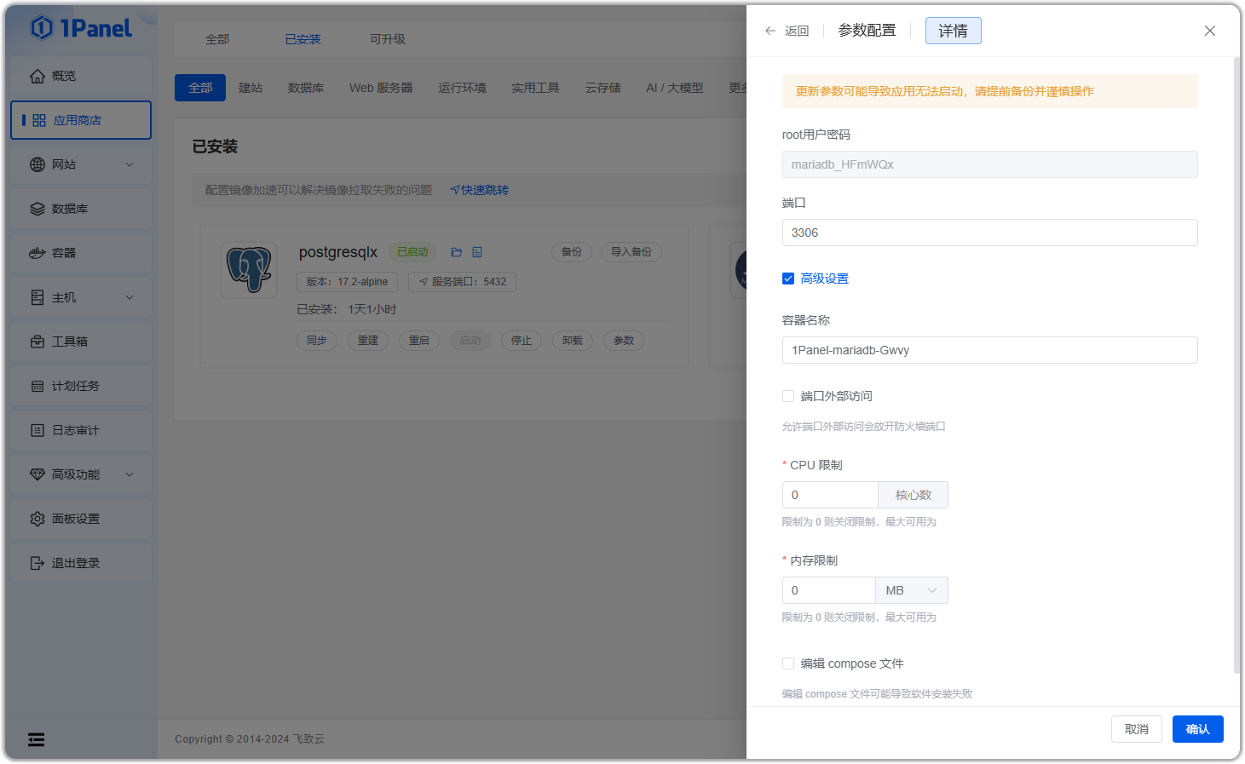Click postgresqlx 导入备份 button
The height and width of the screenshot is (764, 1245).
(631, 252)
